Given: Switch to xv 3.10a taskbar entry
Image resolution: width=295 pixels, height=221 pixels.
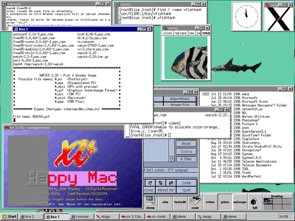Looking at the screenshot, I should click(x=132, y=217).
